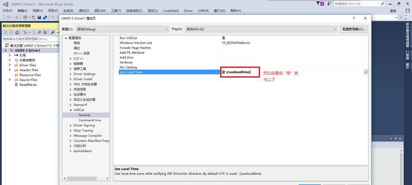Click the 登录 sign-in link
This screenshot has width=412, height=185.
click(393, 11)
